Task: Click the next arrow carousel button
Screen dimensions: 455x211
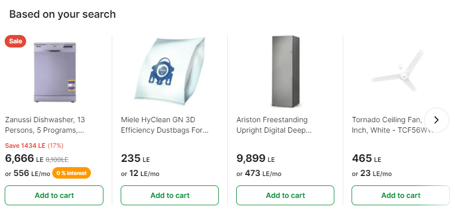Action: [437, 120]
